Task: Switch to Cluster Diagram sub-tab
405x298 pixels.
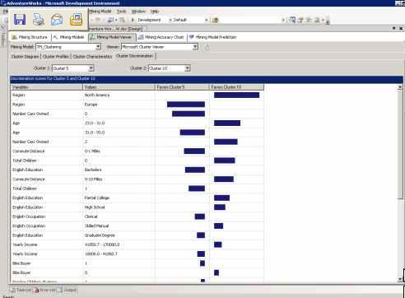Action: (x=25, y=57)
